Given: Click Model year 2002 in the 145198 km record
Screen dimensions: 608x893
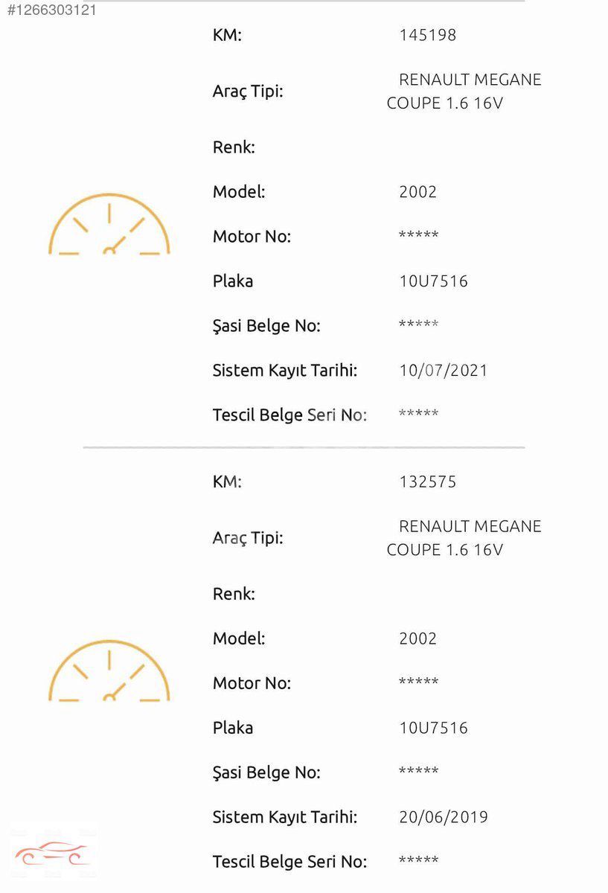Looking at the screenshot, I should (x=418, y=192).
